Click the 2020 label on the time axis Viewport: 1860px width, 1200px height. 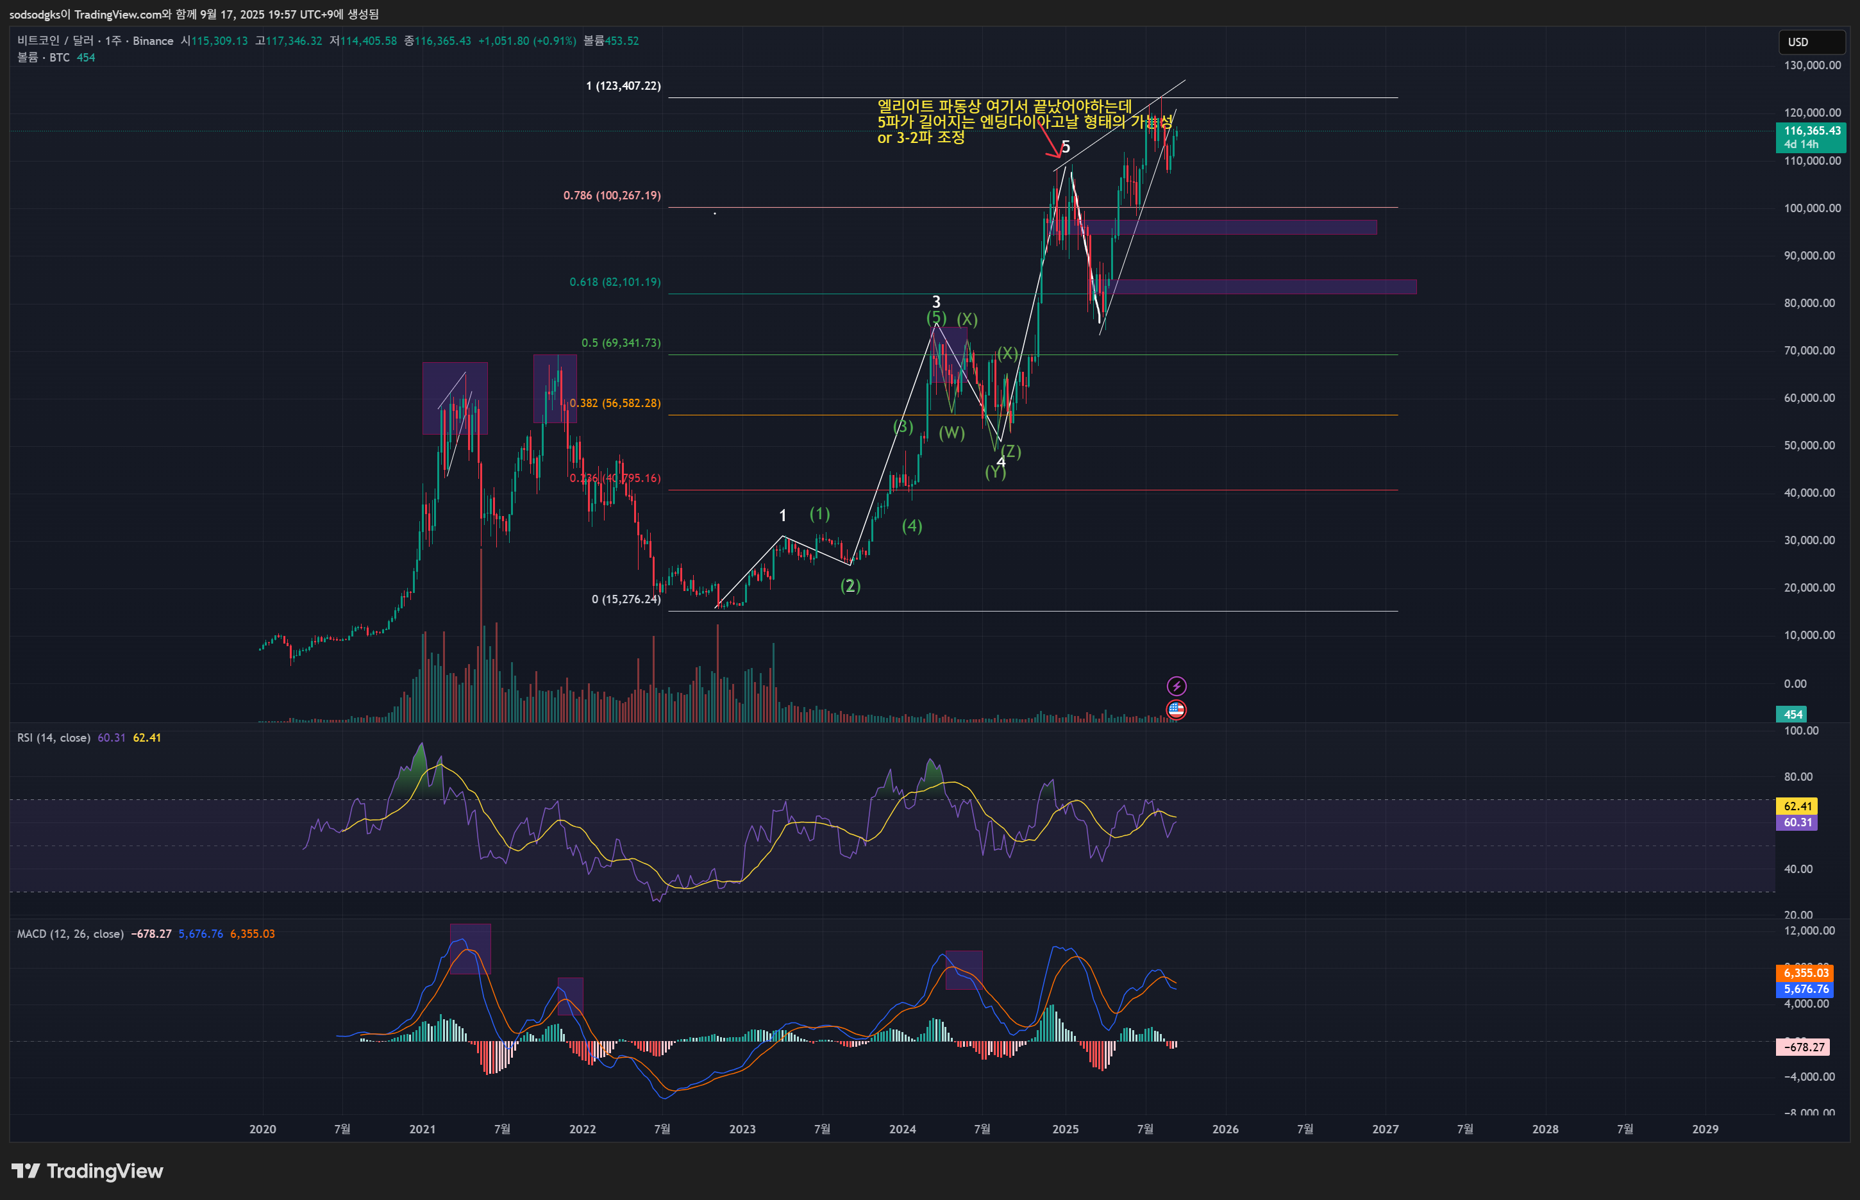coord(263,1129)
